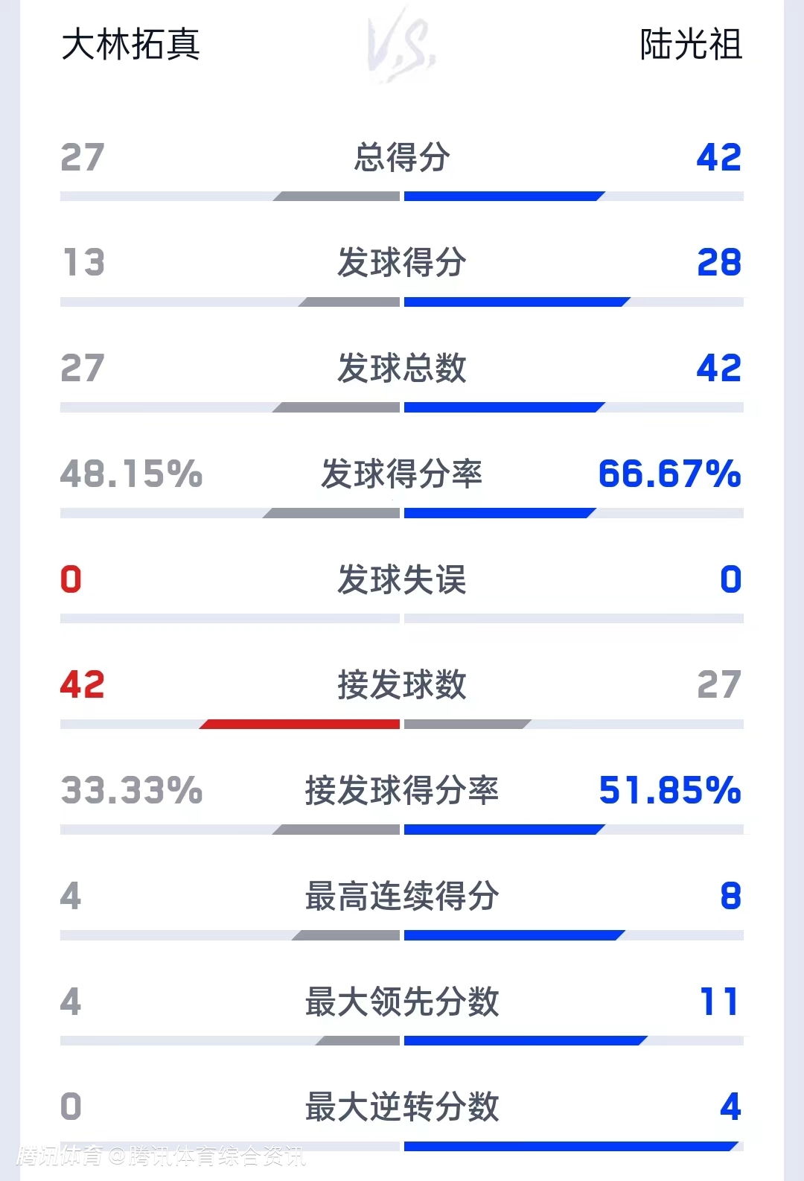
Task: Click the 51.85% receive win rate value
Action: [669, 791]
